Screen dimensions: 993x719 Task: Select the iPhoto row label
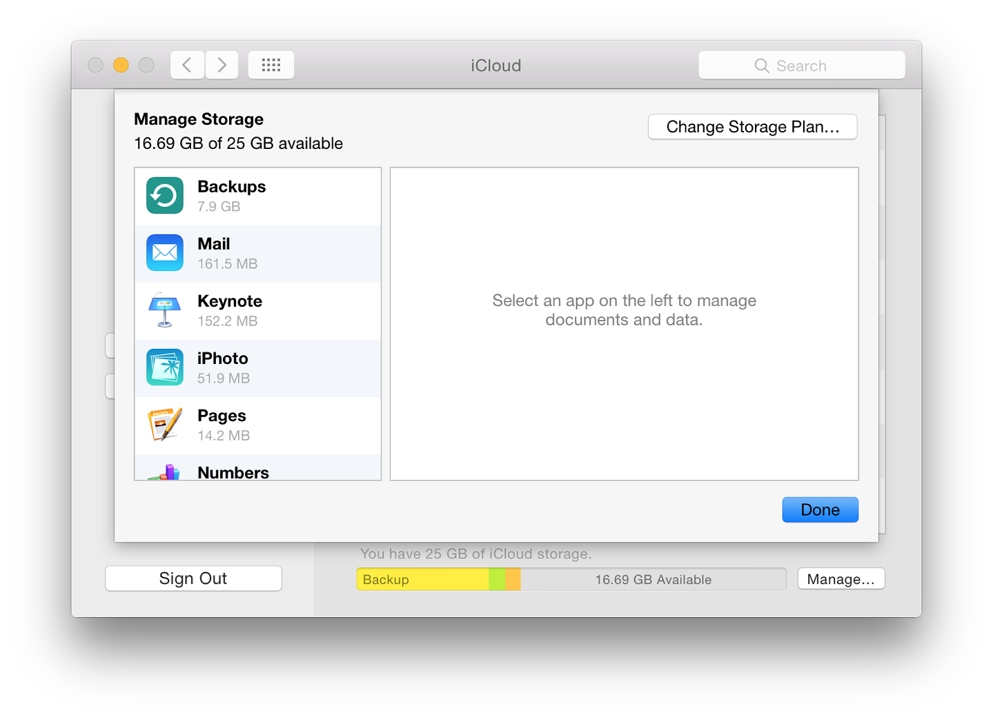[x=222, y=358]
